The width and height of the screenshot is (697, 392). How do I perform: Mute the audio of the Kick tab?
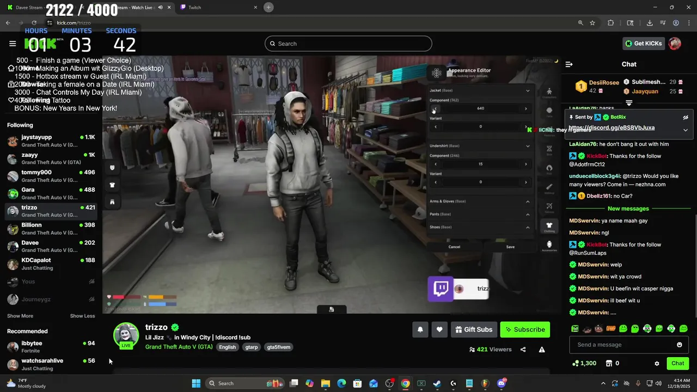click(x=160, y=8)
